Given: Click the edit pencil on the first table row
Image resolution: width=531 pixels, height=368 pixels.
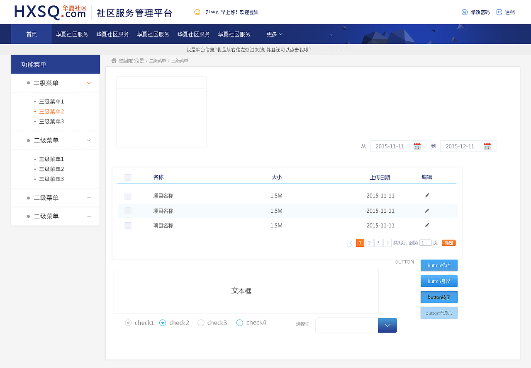Looking at the screenshot, I should (427, 195).
